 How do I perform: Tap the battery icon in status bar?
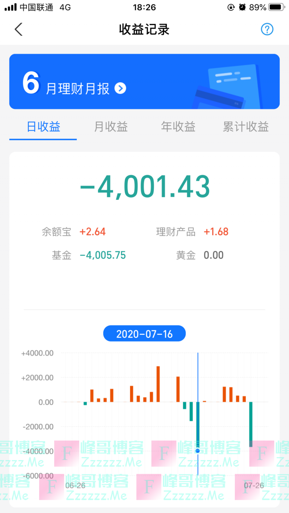[276, 7]
